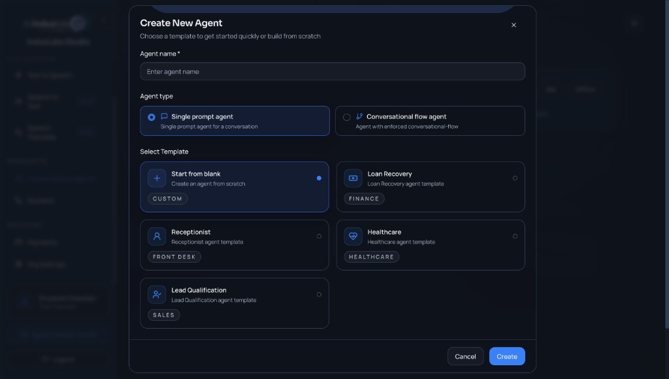Click the person icon on the Receptionist template
Image resolution: width=669 pixels, height=379 pixels.
pos(157,236)
